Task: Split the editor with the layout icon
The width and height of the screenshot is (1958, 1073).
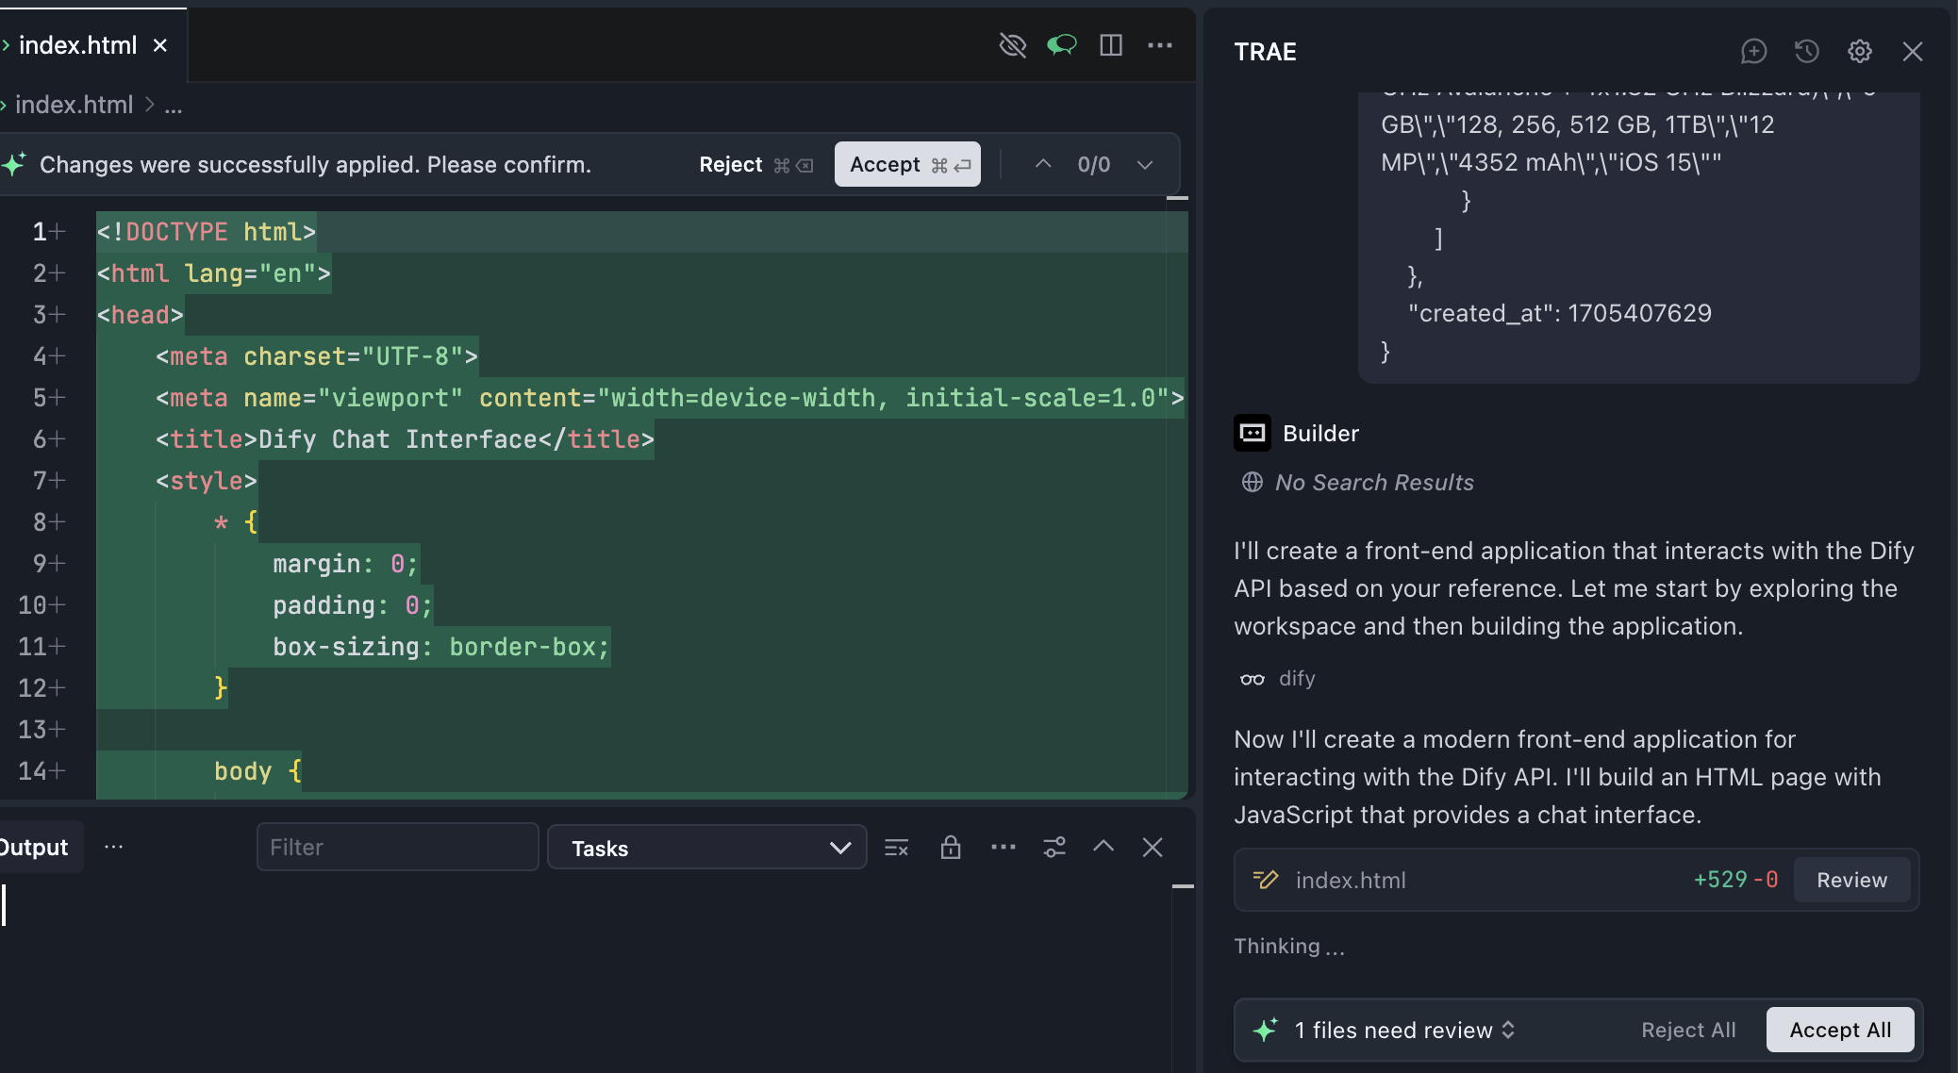Action: pyautogui.click(x=1111, y=45)
